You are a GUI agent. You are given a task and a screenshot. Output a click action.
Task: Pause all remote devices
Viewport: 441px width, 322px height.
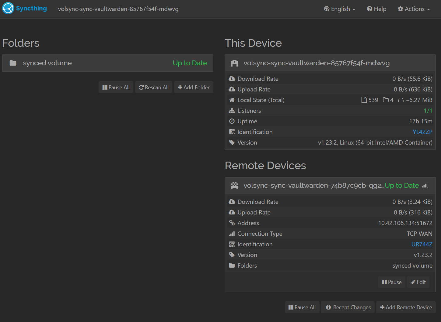[302, 307]
